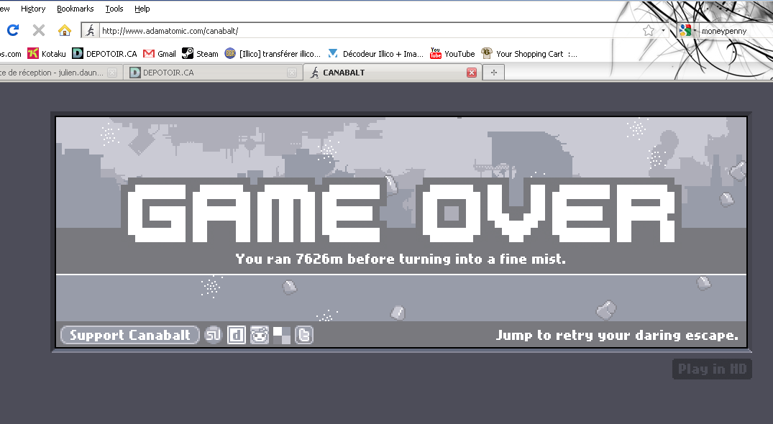
Task: Open the Bookmarks menu
Action: coord(75,9)
